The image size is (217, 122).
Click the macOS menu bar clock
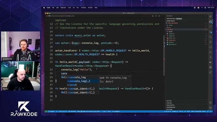point(211,8)
